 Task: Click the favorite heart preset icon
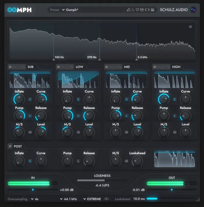pyautogui.click(x=137, y=10)
